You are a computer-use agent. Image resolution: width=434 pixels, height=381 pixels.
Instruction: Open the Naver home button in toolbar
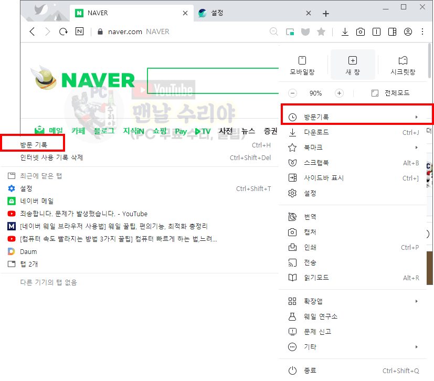[x=79, y=31]
